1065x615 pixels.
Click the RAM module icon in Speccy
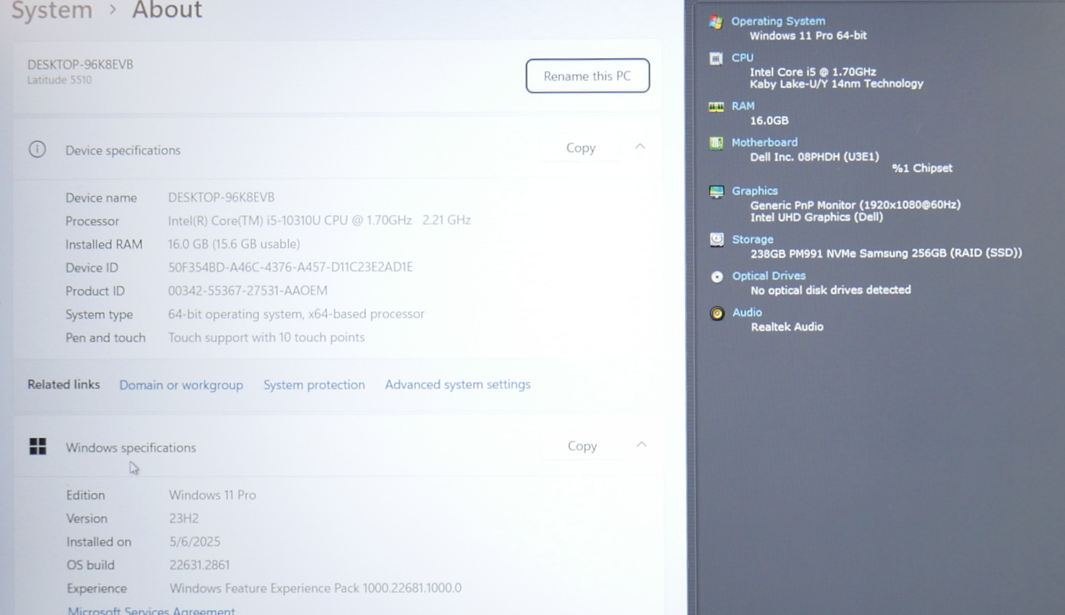[x=716, y=107]
